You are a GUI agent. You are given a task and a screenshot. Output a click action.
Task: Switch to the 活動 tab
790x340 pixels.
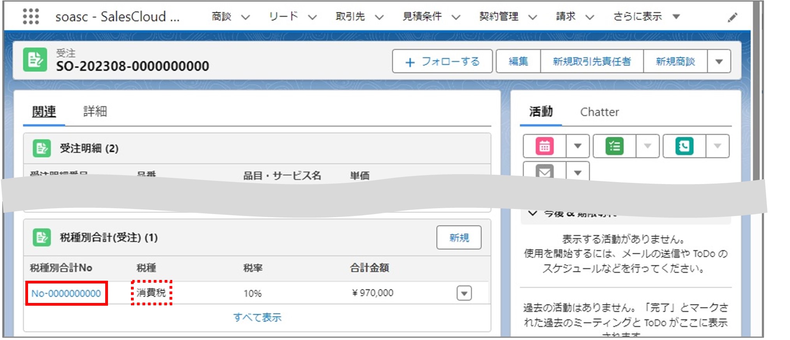(541, 112)
